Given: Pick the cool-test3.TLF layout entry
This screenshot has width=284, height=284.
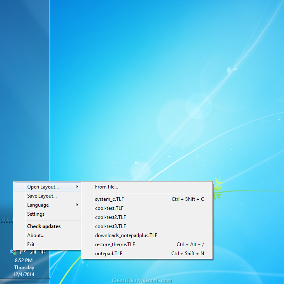Looking at the screenshot, I should 147,226.
